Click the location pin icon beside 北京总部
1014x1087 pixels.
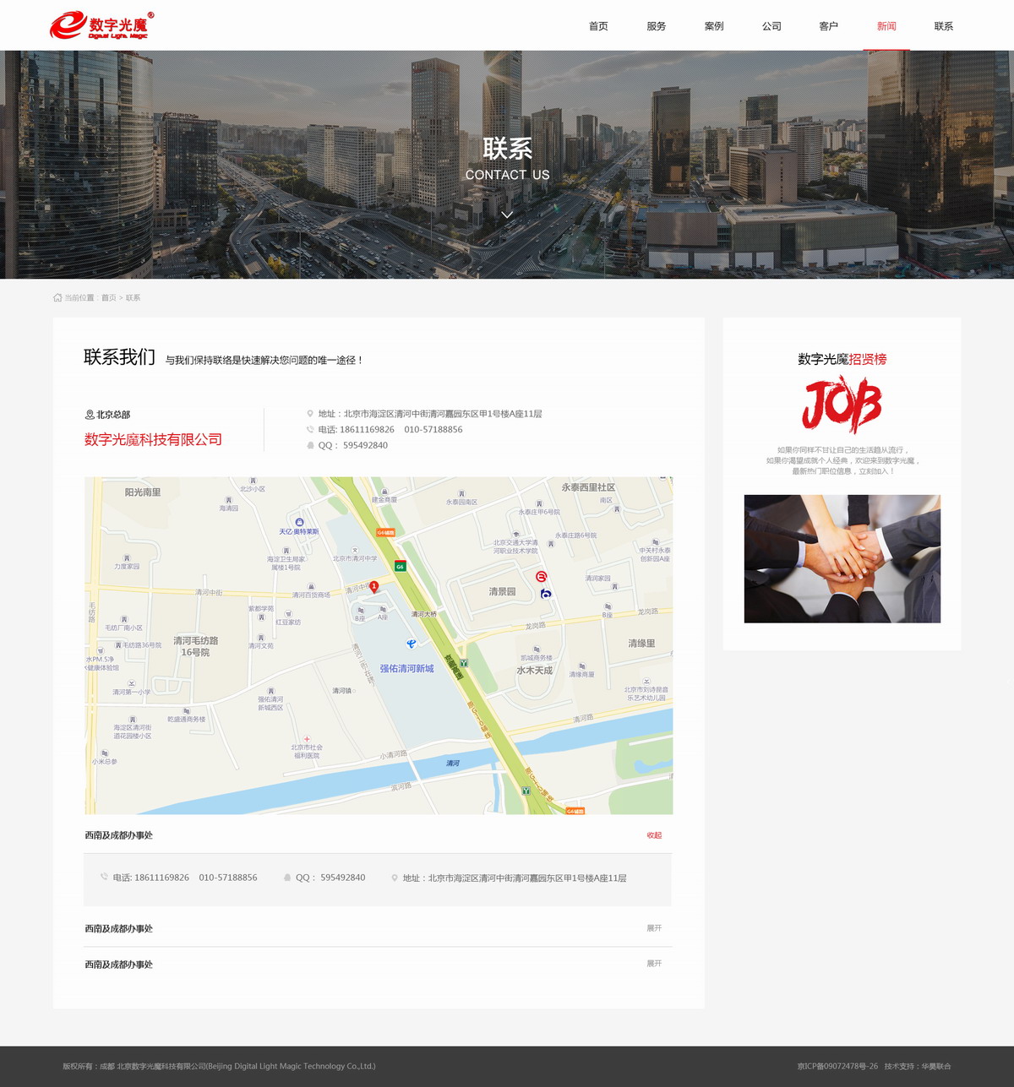[90, 415]
